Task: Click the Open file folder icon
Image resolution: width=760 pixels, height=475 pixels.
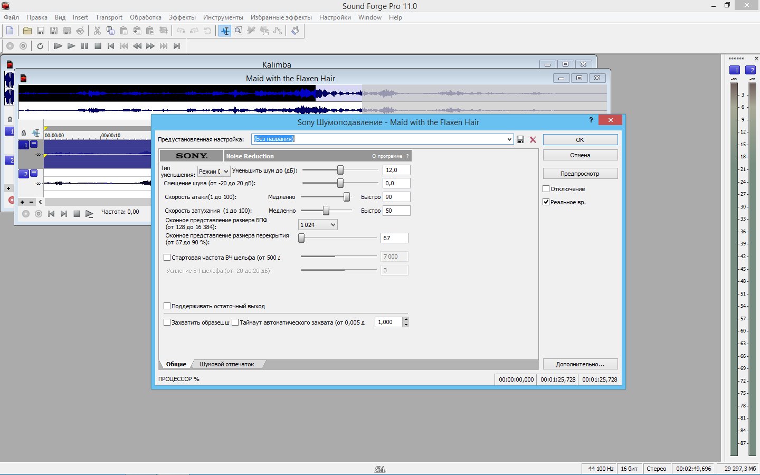Action: (27, 31)
